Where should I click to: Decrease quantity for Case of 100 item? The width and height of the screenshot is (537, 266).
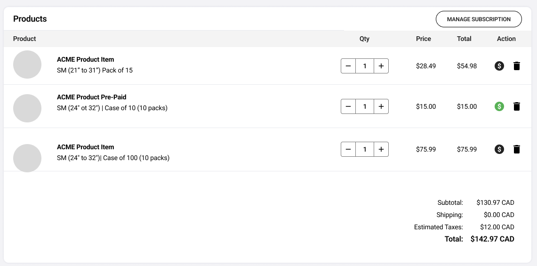click(348, 149)
